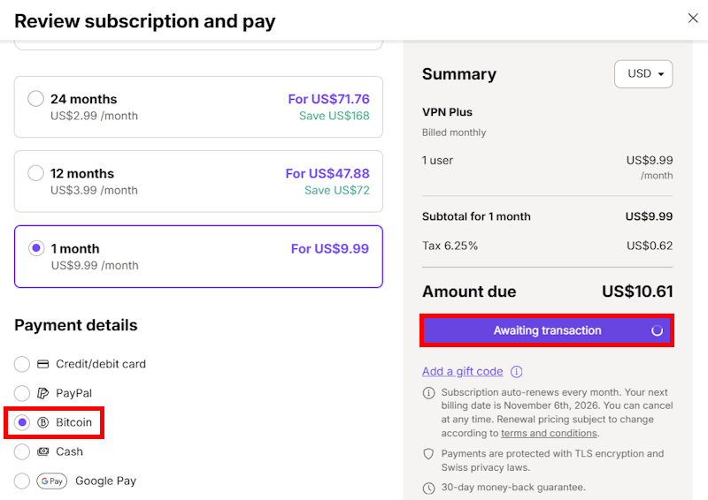The height and width of the screenshot is (500, 708).
Task: Click the 'Subtotal for 1 month' label
Action: [476, 216]
